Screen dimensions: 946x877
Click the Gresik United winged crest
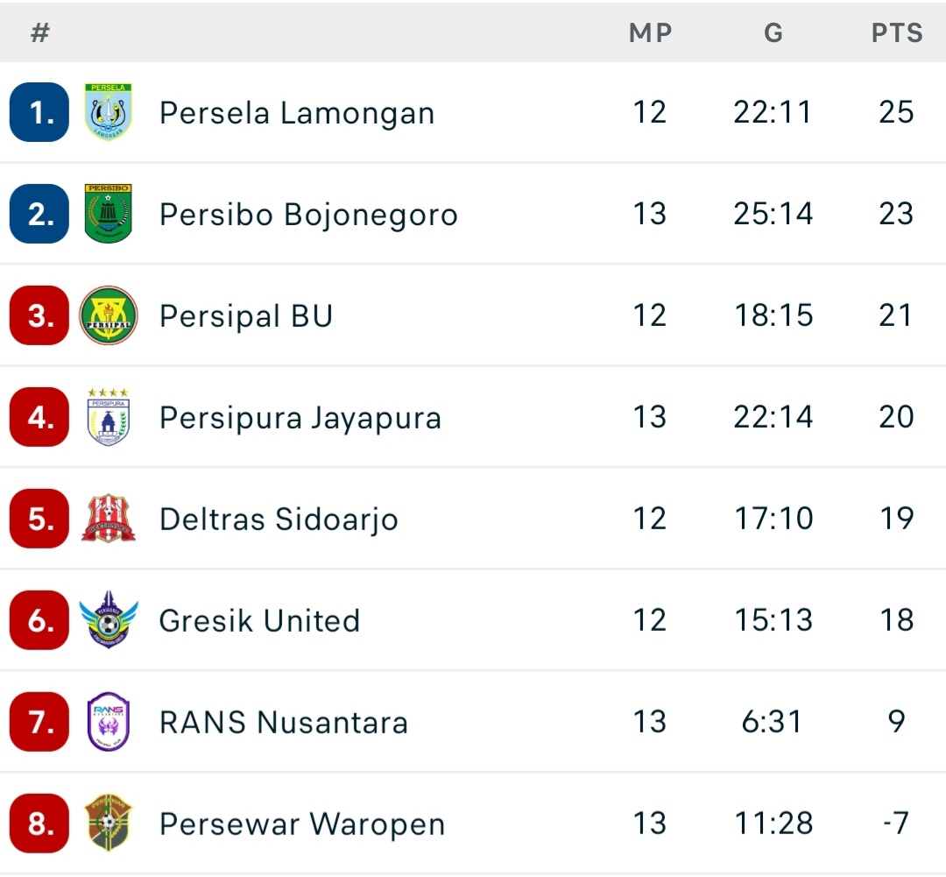coord(109,620)
